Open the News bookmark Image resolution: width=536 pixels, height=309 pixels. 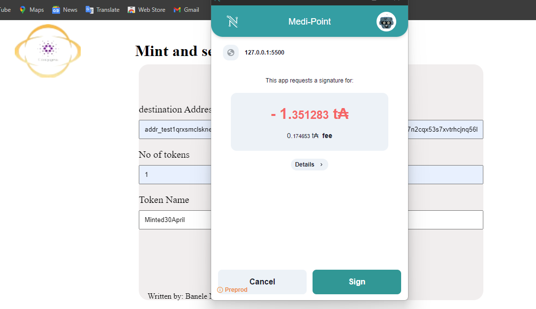click(x=64, y=10)
